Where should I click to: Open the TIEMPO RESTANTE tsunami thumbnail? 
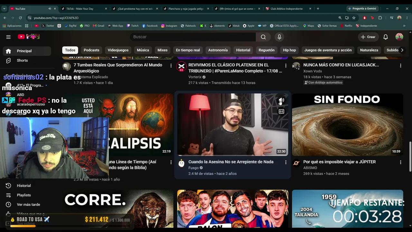coord(347,209)
